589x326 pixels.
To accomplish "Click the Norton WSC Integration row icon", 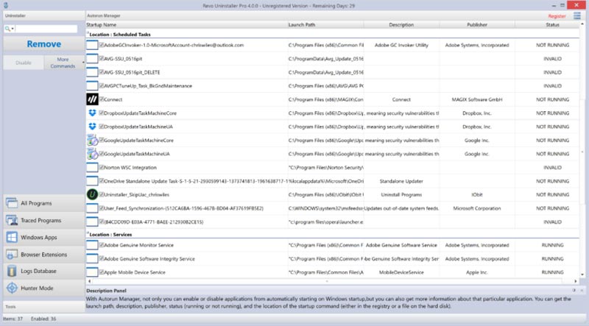I will [x=92, y=168].
